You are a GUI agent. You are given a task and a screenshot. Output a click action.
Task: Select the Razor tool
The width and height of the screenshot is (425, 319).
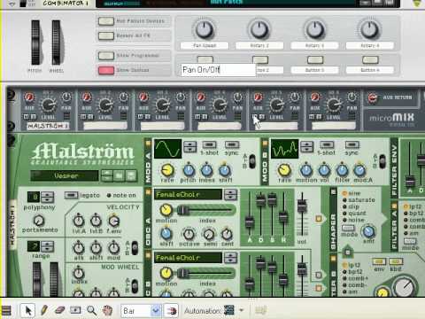coord(75,310)
